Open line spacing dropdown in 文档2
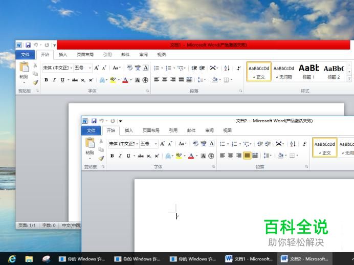354x265 pixels. click(x=268, y=156)
